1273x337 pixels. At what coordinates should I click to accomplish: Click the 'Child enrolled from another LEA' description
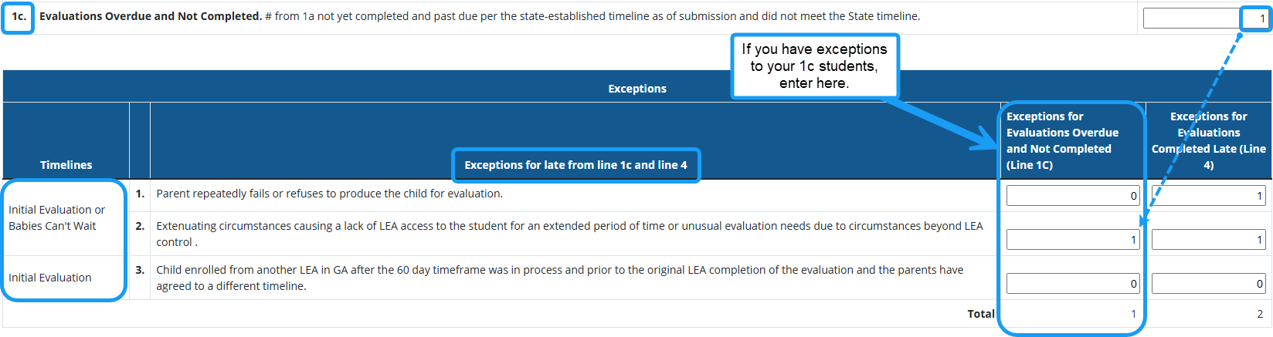coord(559,278)
